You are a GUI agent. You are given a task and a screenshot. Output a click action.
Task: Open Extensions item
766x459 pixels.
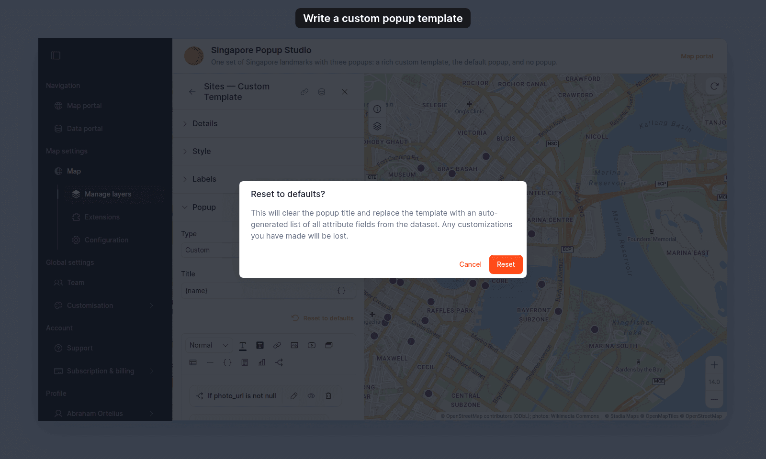pos(102,217)
